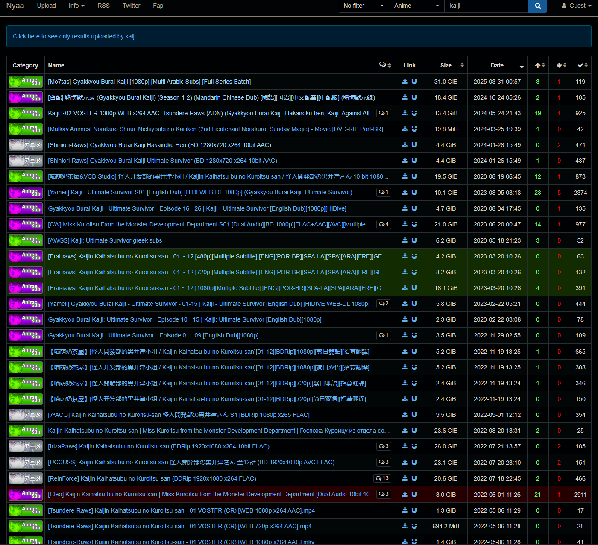Open magnet link for AWGS Kaiji greek subs

[414, 240]
